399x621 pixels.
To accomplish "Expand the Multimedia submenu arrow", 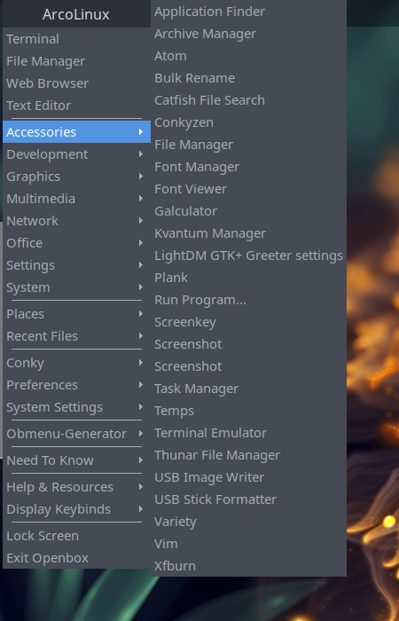I will click(141, 199).
